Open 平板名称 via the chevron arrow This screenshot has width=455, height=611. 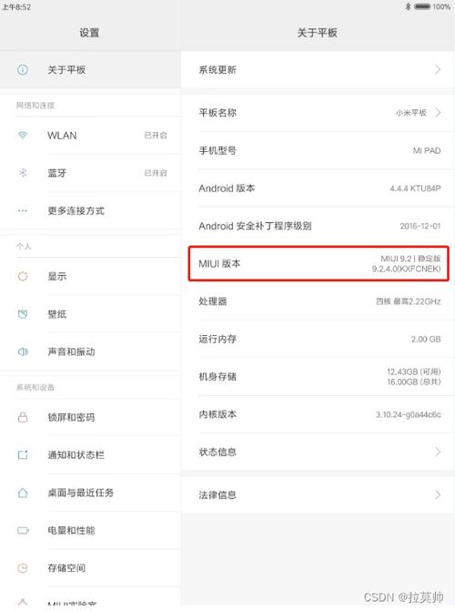tap(438, 113)
